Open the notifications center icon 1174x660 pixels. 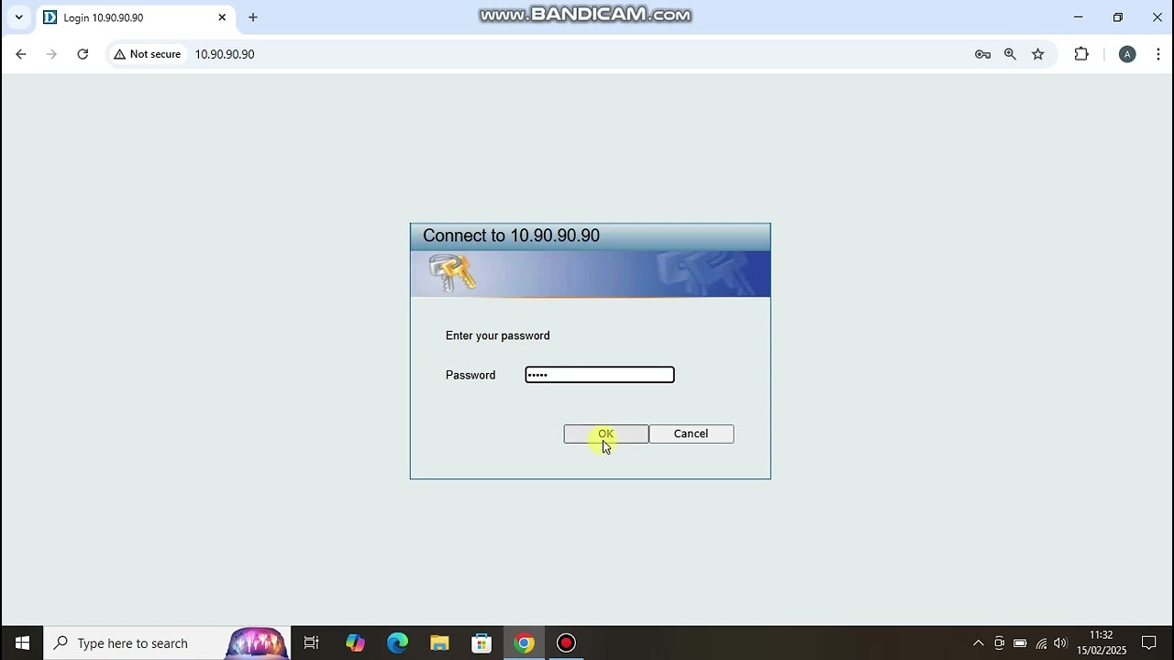coord(1149,643)
